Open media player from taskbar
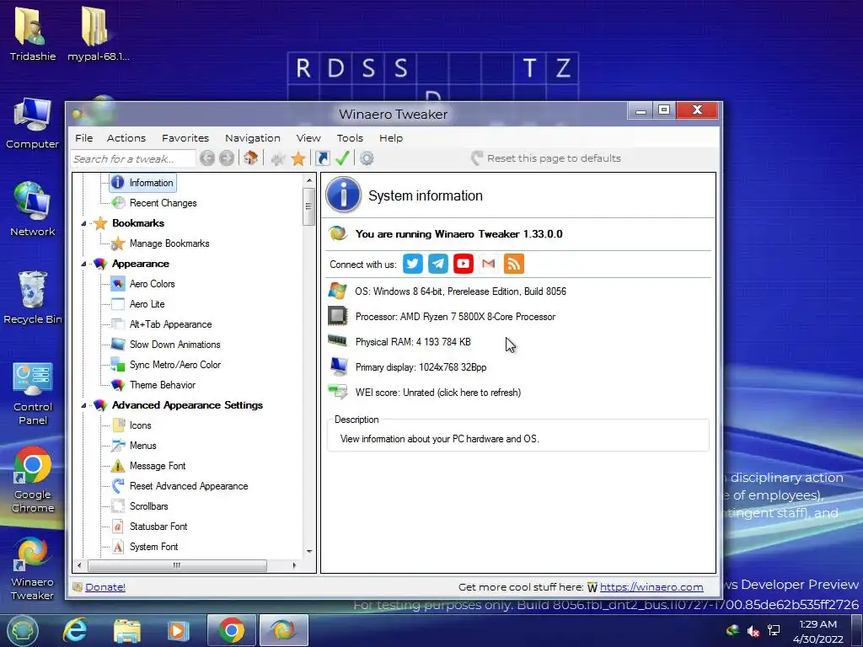This screenshot has width=863, height=647. pos(177,630)
